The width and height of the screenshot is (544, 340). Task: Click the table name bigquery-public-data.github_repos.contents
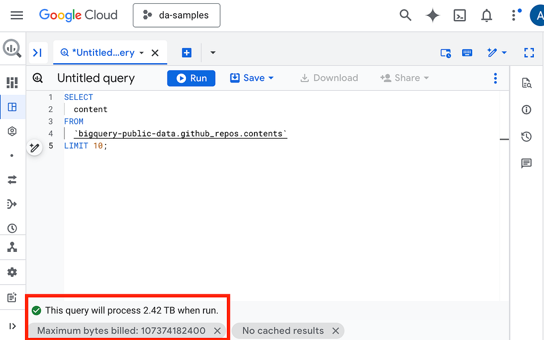pos(181,133)
